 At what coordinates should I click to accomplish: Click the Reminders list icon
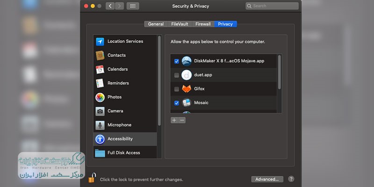click(100, 83)
